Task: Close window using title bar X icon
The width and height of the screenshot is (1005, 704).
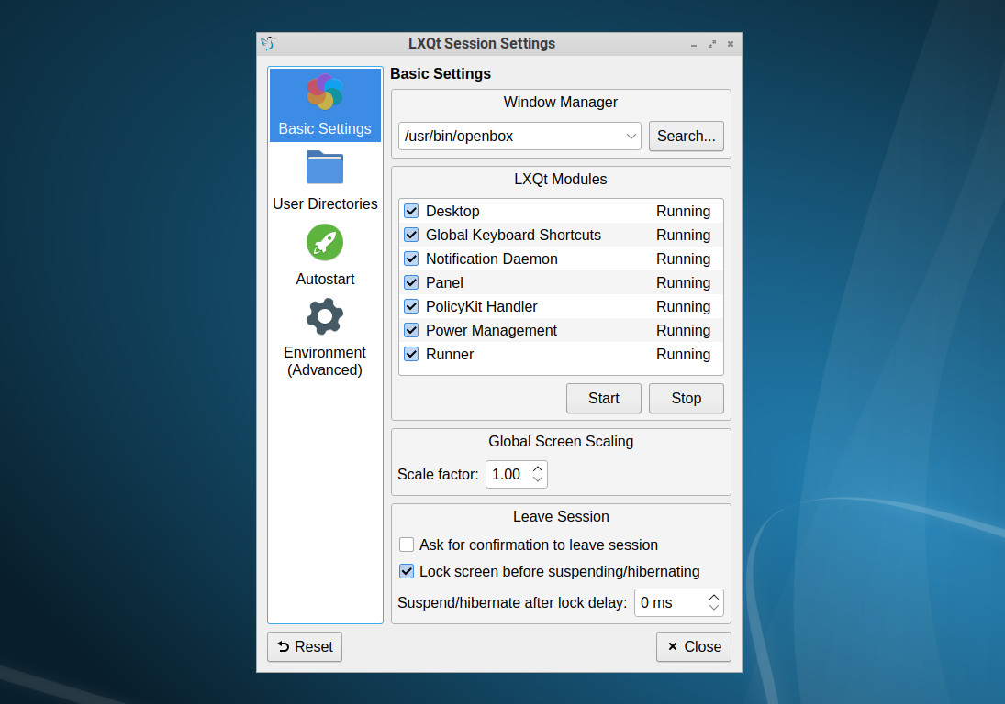Action: pyautogui.click(x=730, y=44)
